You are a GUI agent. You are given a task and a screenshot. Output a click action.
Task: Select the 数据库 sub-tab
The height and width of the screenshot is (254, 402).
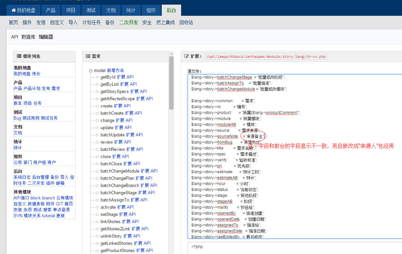tap(28, 37)
